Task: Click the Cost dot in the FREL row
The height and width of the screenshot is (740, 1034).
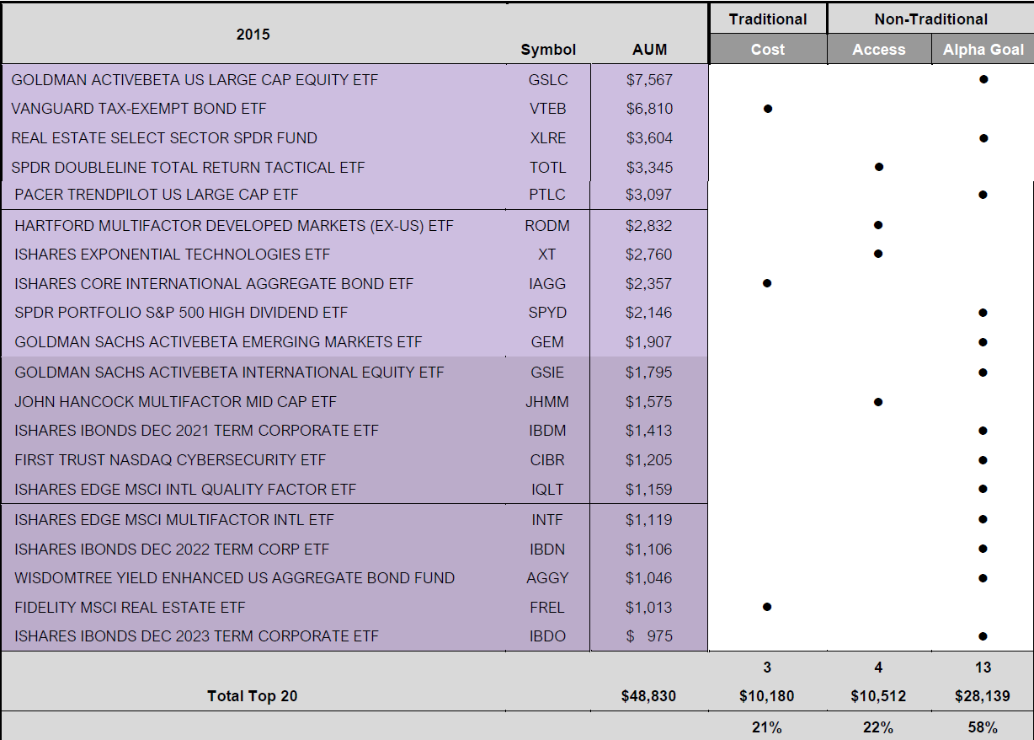Action: coord(766,607)
